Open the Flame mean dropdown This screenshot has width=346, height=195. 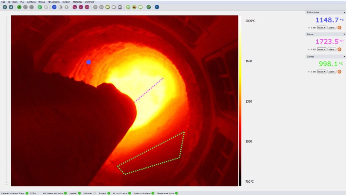322,49
